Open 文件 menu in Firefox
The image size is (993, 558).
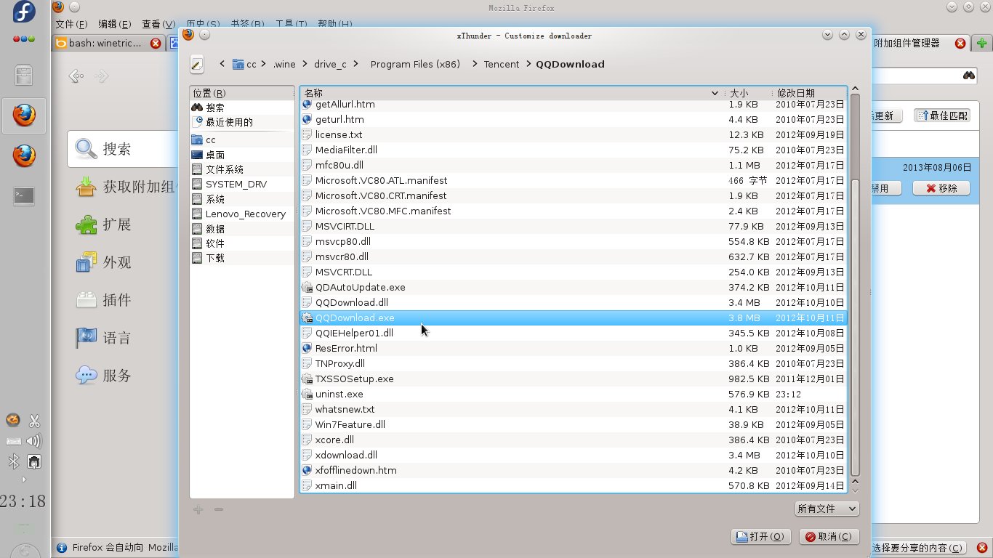click(x=71, y=24)
